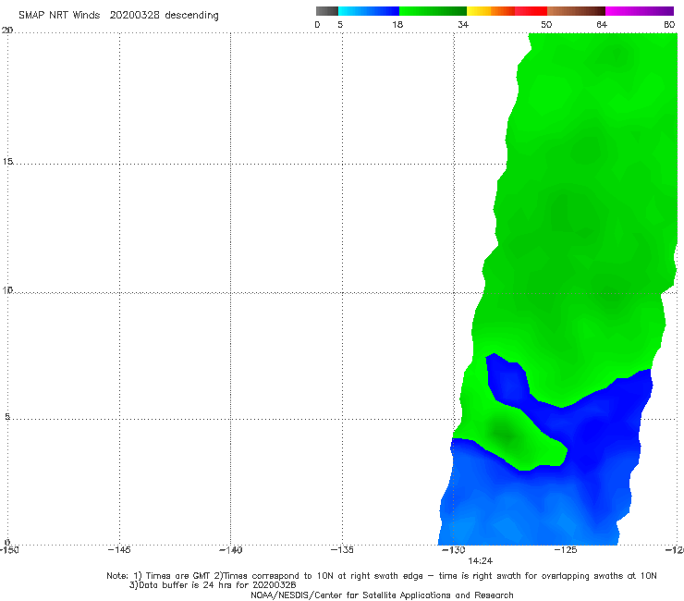This screenshot has height=601, width=684.
Task: Click the longitude axis label -145
Action: click(119, 550)
